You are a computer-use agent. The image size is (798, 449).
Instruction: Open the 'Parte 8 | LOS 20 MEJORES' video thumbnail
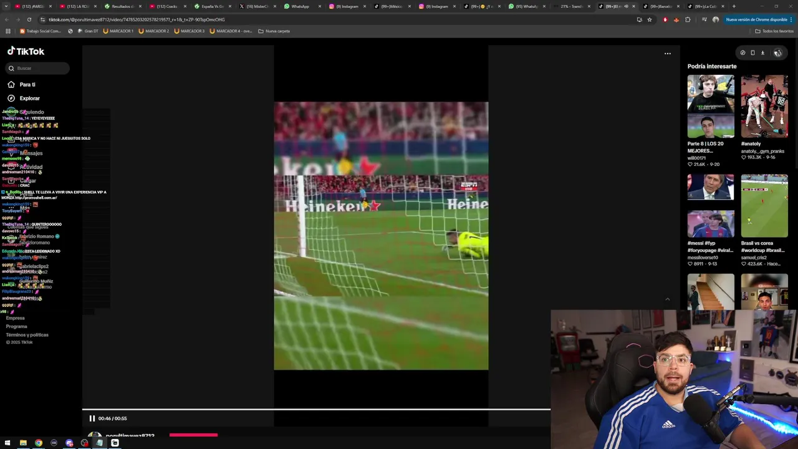point(711,106)
